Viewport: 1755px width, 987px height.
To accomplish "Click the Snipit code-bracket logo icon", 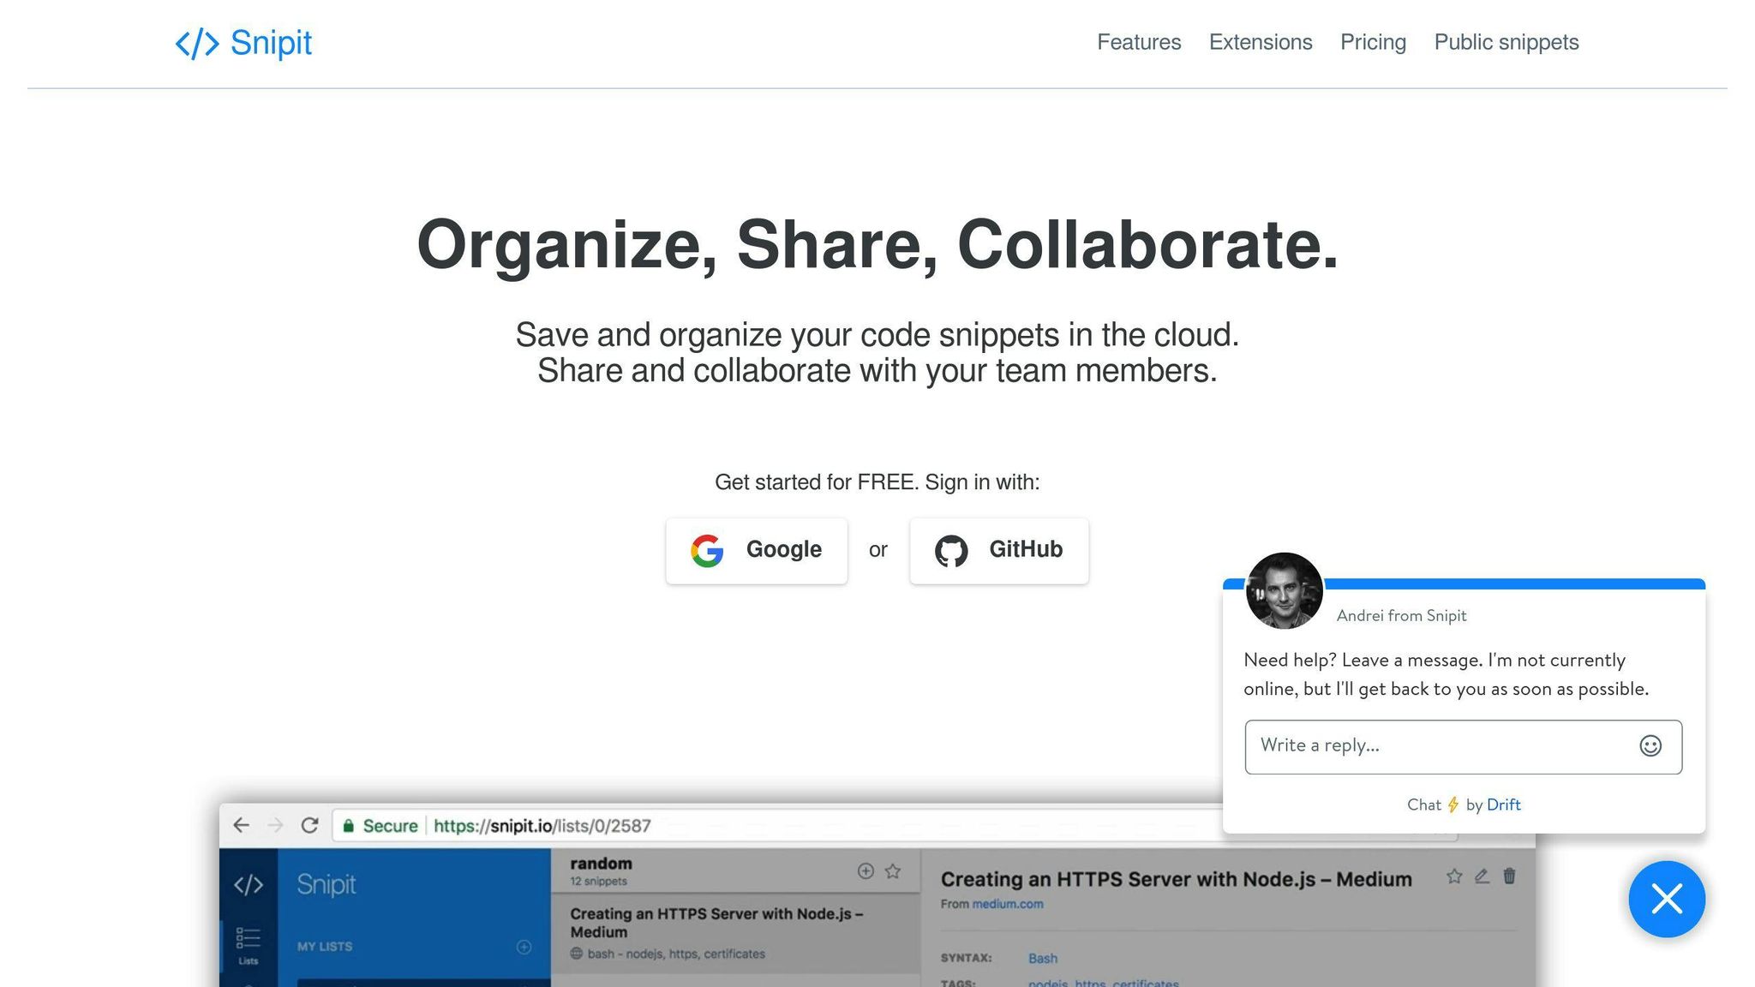I will click(197, 43).
